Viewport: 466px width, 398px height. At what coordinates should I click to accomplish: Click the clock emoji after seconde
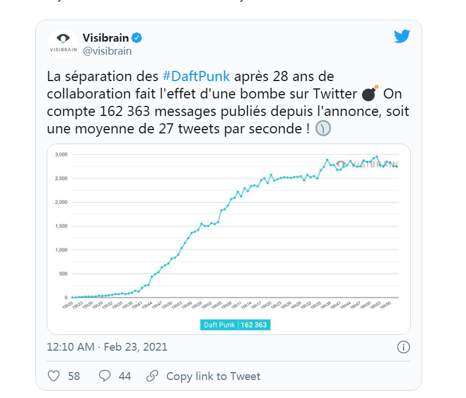point(323,128)
